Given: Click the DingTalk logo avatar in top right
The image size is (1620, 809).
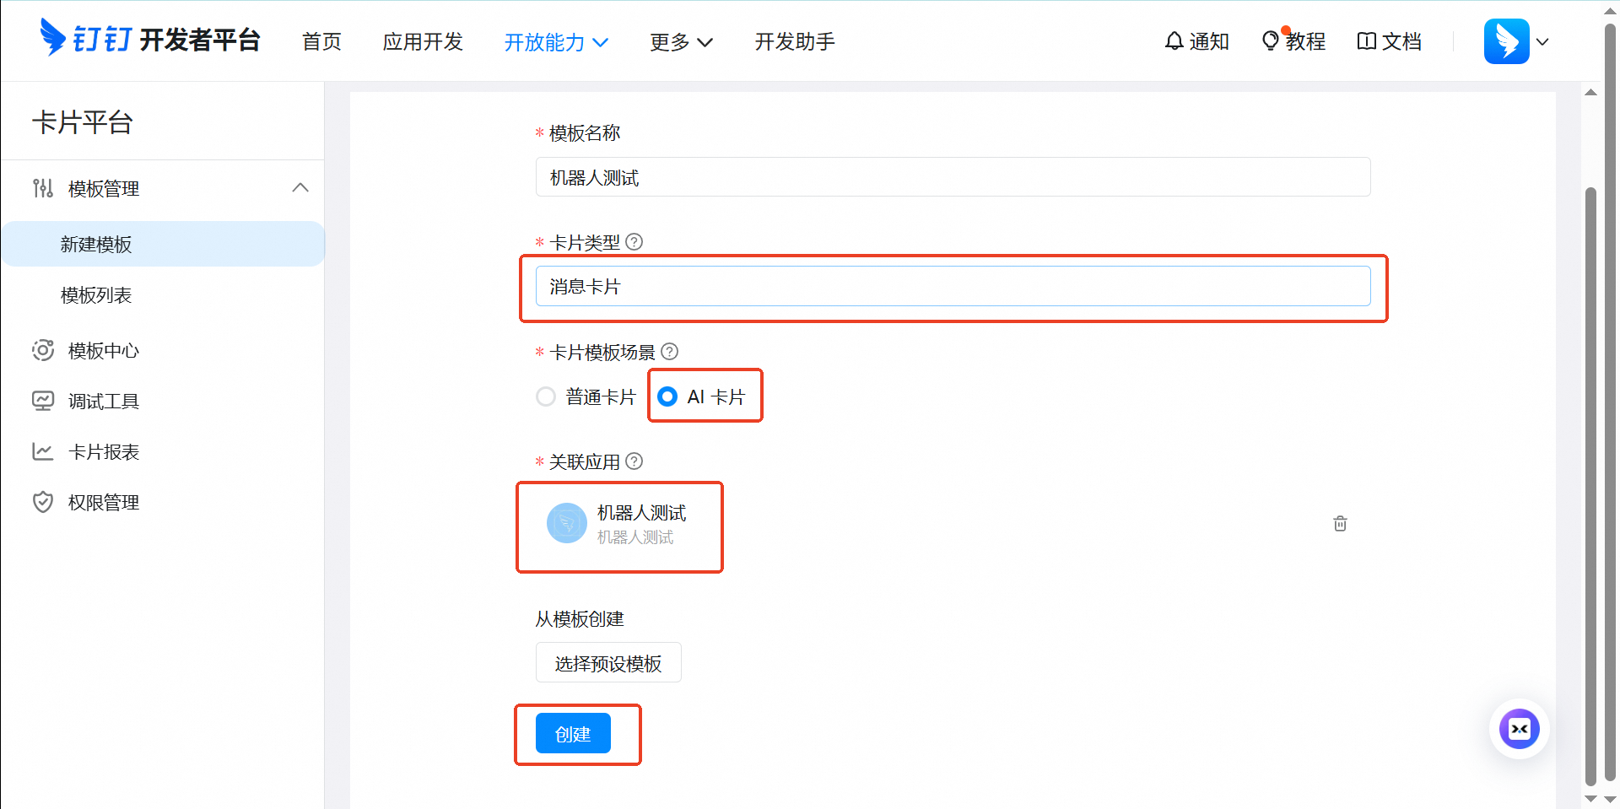Looking at the screenshot, I should tap(1507, 40).
